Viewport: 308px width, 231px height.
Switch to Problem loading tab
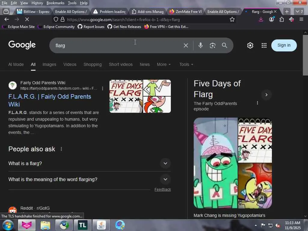pos(109,12)
